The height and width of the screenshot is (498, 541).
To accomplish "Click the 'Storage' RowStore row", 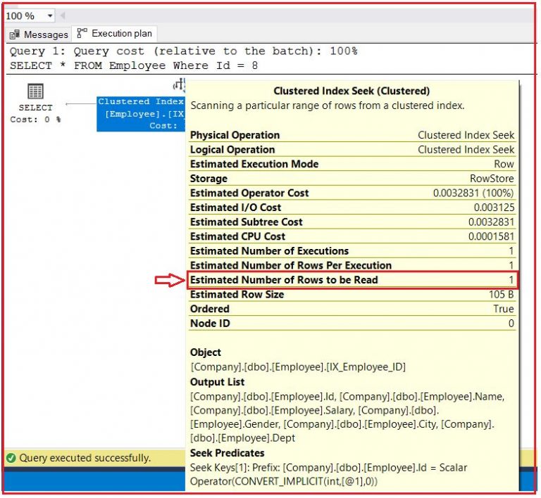I will coord(352,179).
